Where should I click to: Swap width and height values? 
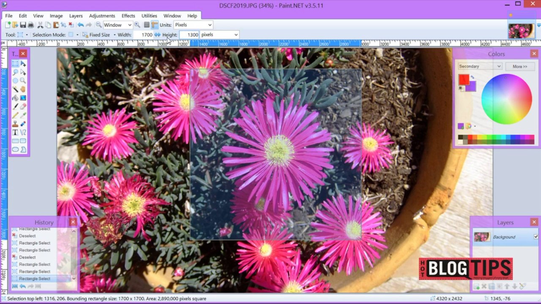157,35
